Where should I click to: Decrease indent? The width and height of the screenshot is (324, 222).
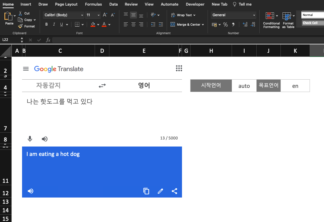point(153,24)
